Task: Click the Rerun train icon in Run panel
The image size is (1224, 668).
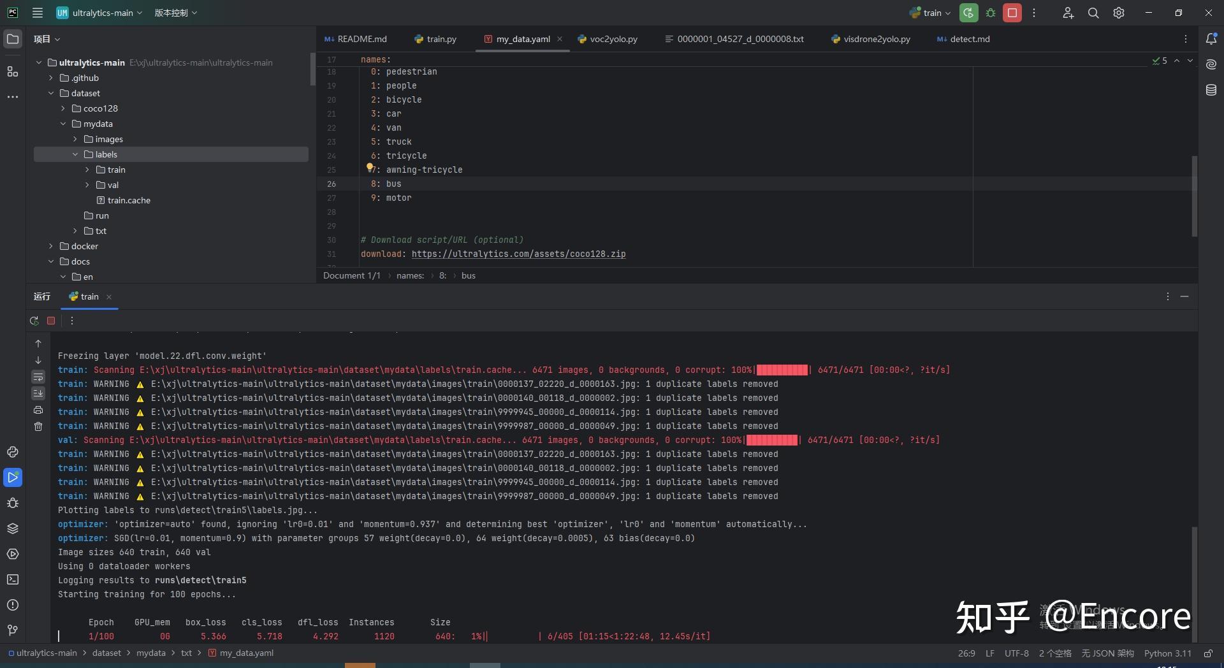Action: 34,321
